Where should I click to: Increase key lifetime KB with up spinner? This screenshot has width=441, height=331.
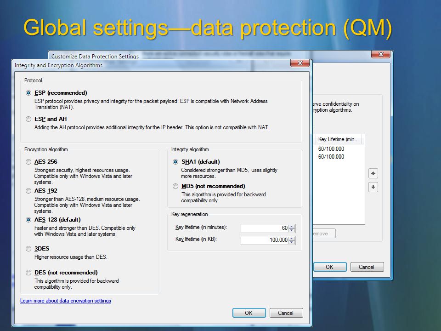click(292, 238)
